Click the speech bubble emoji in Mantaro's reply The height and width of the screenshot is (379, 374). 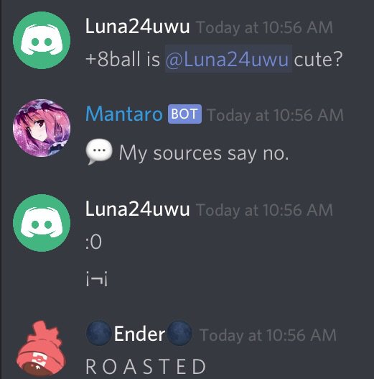99,152
